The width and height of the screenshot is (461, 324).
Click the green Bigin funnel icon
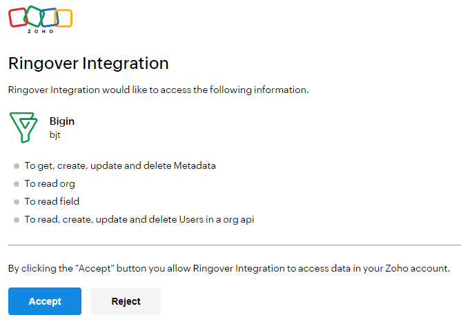23,128
